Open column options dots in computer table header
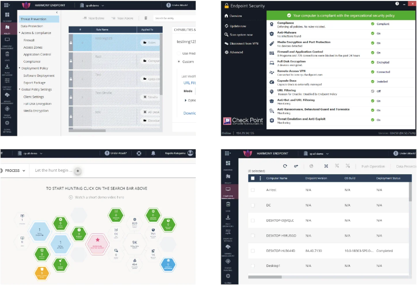The image size is (417, 290). tap(260, 178)
